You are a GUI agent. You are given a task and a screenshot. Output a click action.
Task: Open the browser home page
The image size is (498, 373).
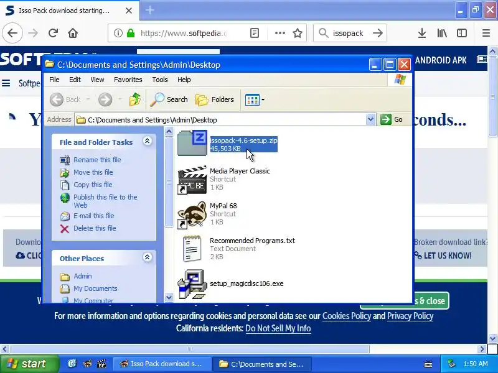coord(73,33)
